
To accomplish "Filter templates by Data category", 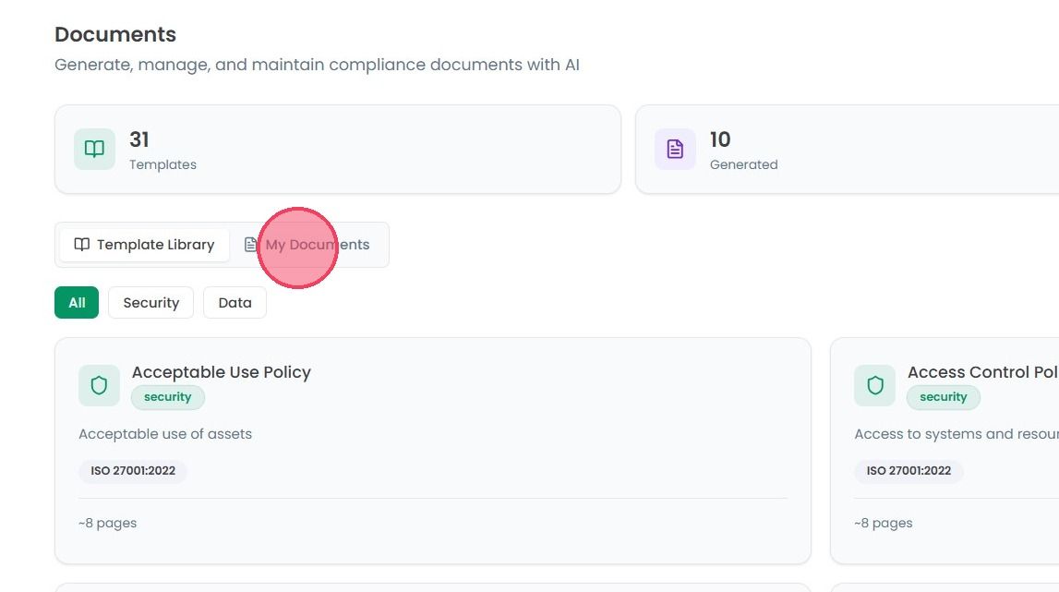I will [x=235, y=302].
